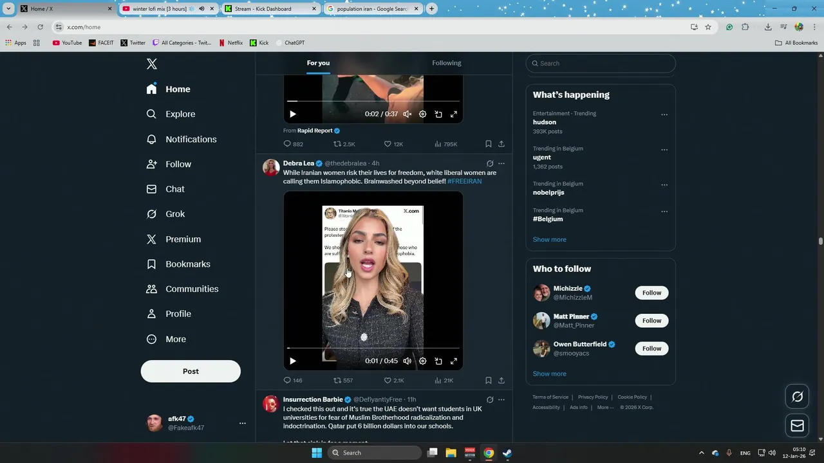824x463 pixels.
Task: Show more trends in What's happening
Action: (x=549, y=239)
